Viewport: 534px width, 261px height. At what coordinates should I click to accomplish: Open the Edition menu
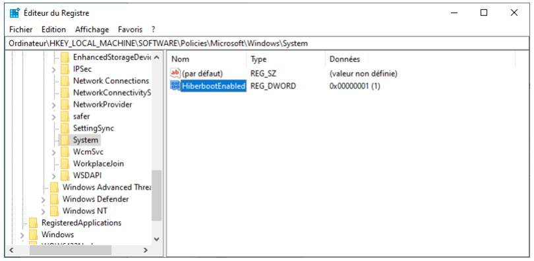tap(54, 30)
